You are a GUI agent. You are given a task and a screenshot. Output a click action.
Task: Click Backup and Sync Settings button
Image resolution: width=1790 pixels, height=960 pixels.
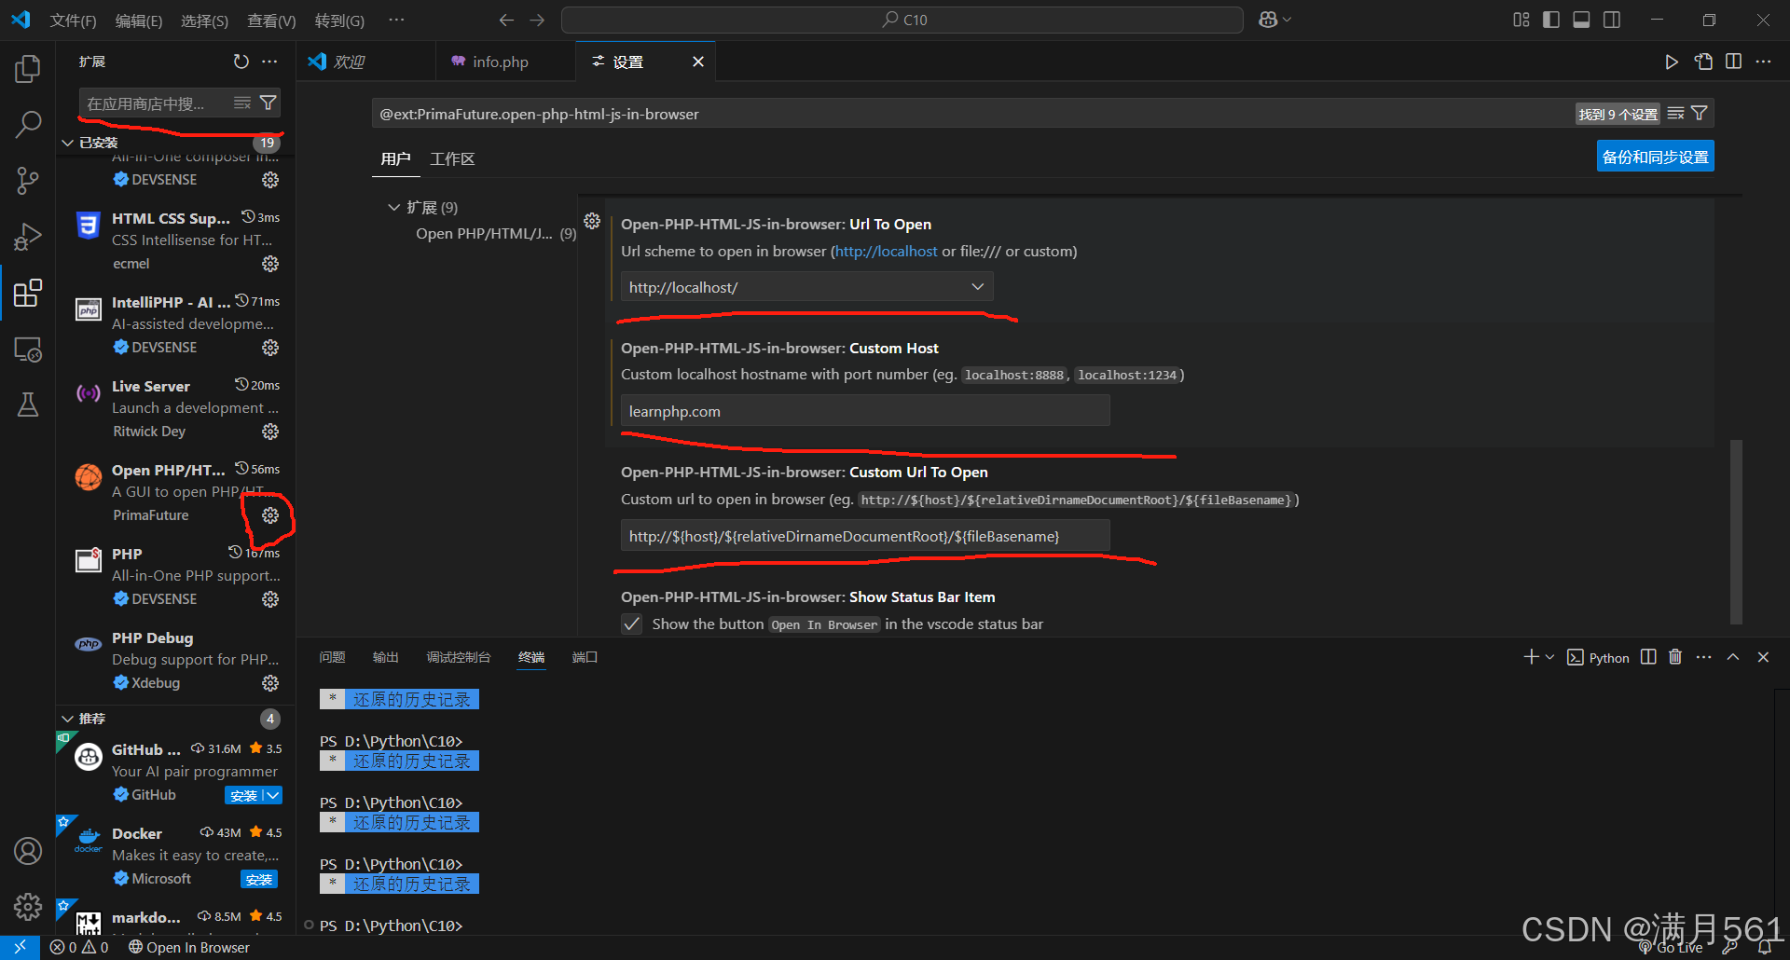pyautogui.click(x=1655, y=157)
